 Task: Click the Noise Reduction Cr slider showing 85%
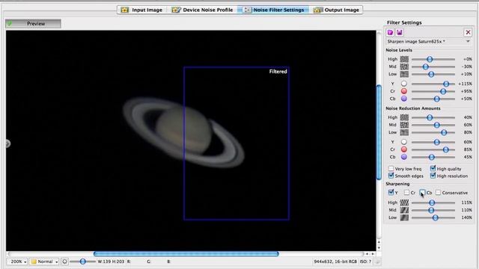433,149
